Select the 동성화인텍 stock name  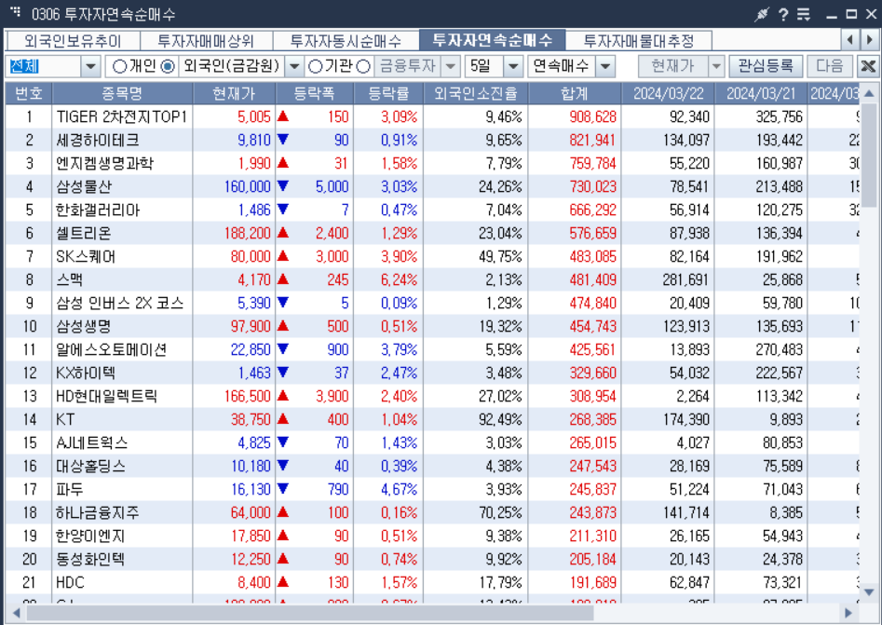[90, 560]
